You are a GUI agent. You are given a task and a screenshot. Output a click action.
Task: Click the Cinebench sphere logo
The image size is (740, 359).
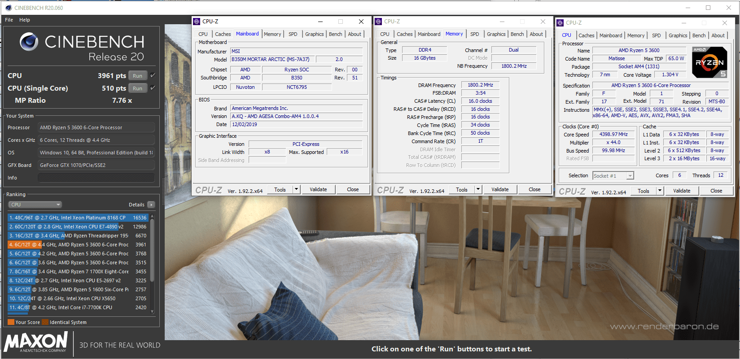point(29,42)
